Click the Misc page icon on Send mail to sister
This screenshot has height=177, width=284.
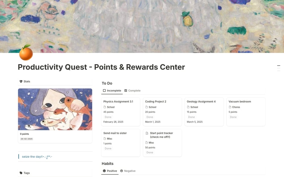tap(105, 138)
